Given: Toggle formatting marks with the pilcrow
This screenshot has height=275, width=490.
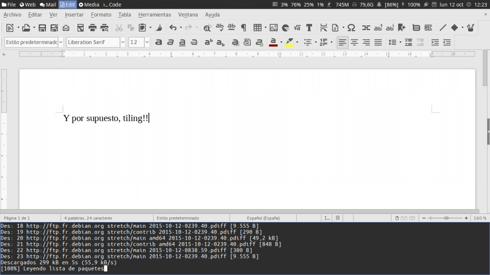Looking at the screenshot, I should point(244,28).
